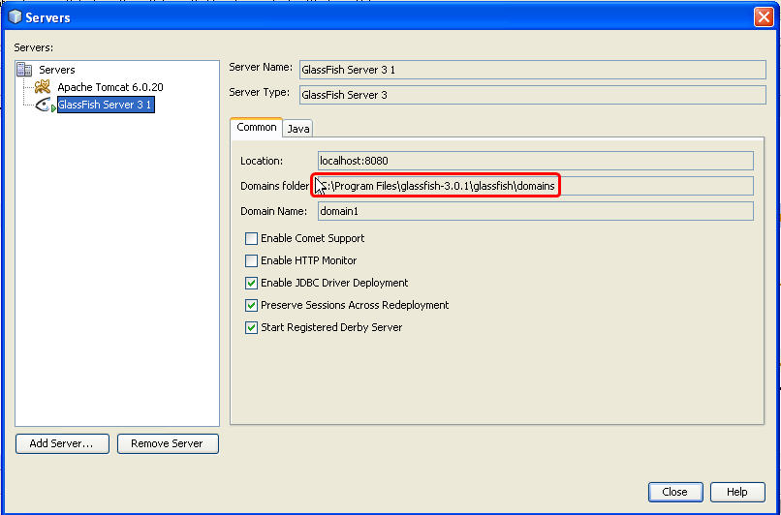Uncheck Start Registered Derby Server
Screen dimensions: 781x515
click(252, 327)
